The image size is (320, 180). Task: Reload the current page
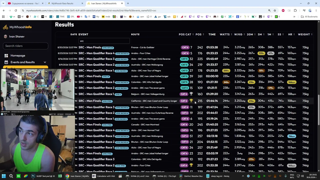(16, 10)
